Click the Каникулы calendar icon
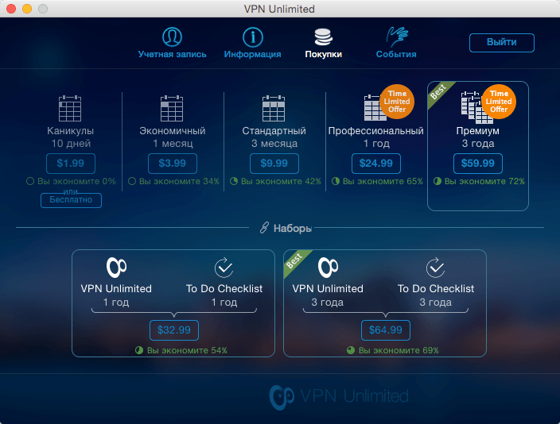The width and height of the screenshot is (560, 424). [x=70, y=109]
